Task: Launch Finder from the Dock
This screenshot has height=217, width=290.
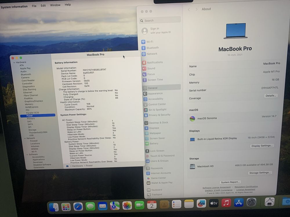Action: point(54,207)
